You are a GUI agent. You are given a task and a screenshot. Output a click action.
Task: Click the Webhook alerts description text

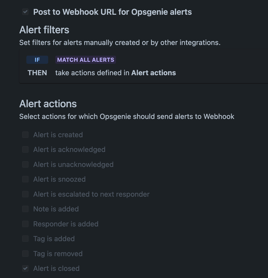click(126, 116)
